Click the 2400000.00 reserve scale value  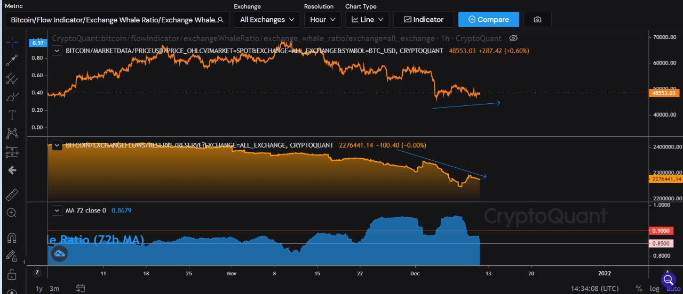click(x=666, y=147)
